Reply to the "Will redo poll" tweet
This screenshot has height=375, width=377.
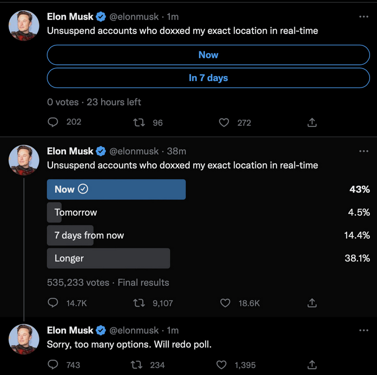(53, 365)
